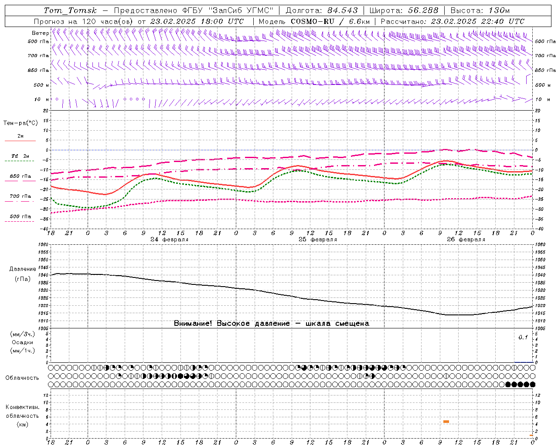Click right-side "850 гПа" wind level label
Image resolution: width=558 pixels, height=446 pixels.
pos(545,70)
